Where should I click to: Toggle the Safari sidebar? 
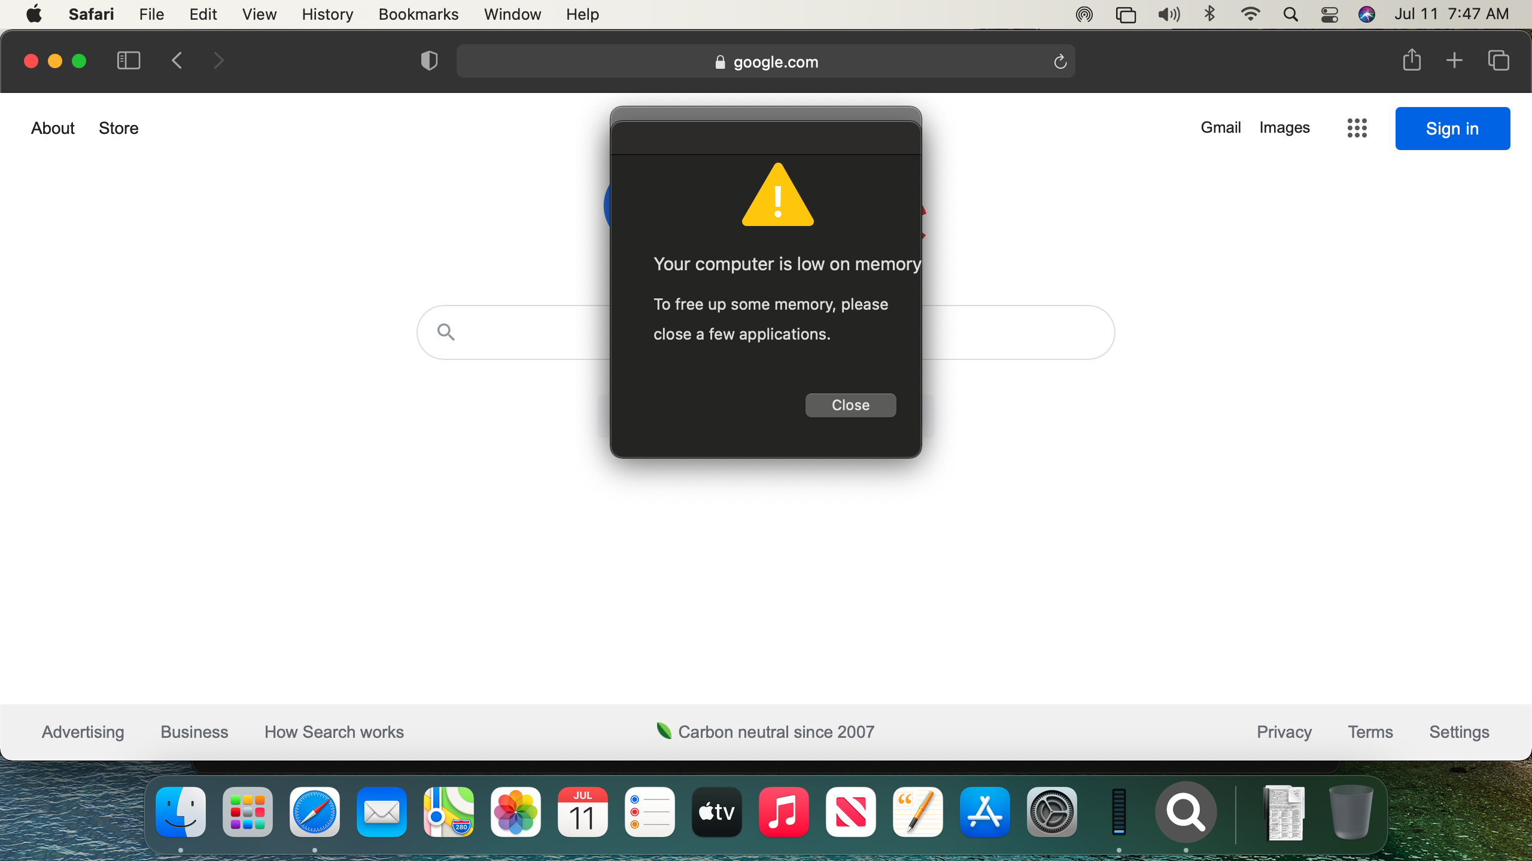pyautogui.click(x=128, y=60)
